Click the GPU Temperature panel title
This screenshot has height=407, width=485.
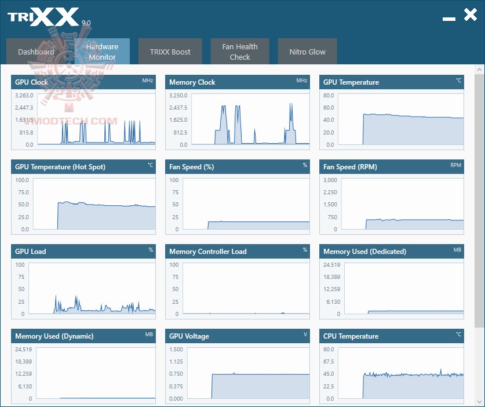pyautogui.click(x=351, y=82)
